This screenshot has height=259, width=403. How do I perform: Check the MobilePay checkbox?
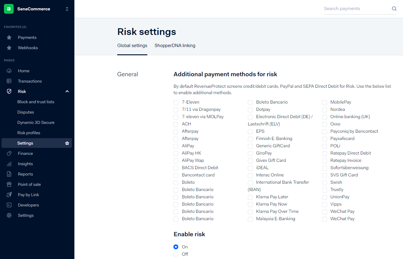[325, 102]
